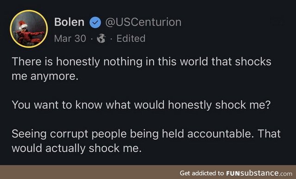Click the Mar 30 timestamp

[70, 38]
